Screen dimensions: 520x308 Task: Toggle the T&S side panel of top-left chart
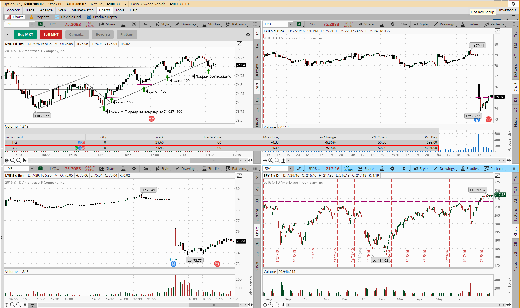[257, 45]
